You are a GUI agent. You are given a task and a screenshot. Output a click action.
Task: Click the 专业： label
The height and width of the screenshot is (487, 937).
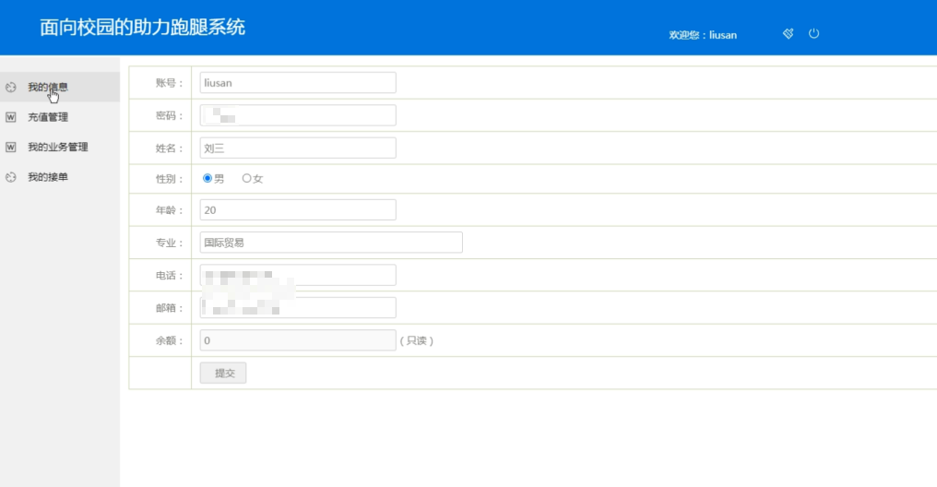169,243
